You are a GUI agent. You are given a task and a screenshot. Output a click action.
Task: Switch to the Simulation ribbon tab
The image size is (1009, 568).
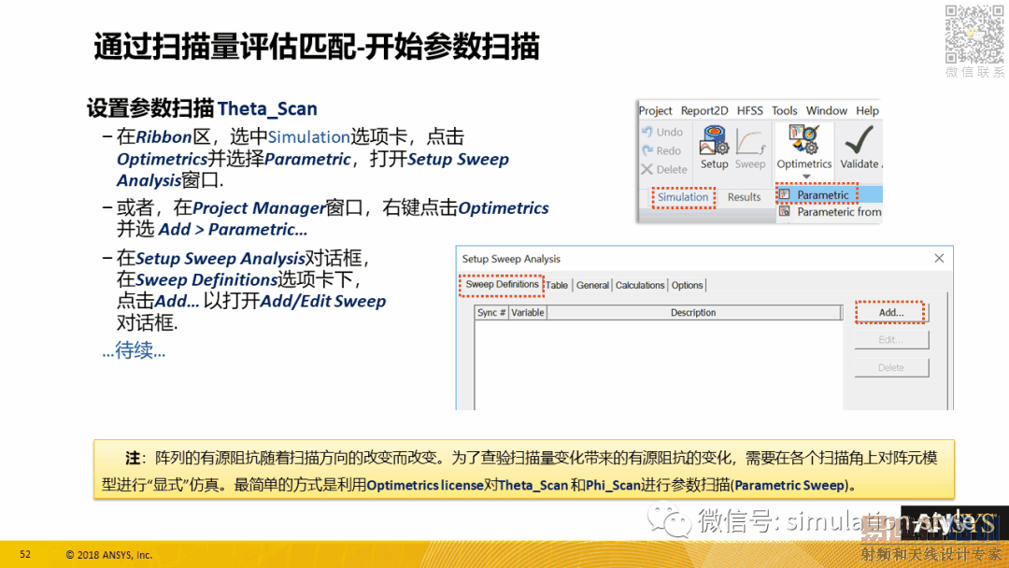pos(683,197)
